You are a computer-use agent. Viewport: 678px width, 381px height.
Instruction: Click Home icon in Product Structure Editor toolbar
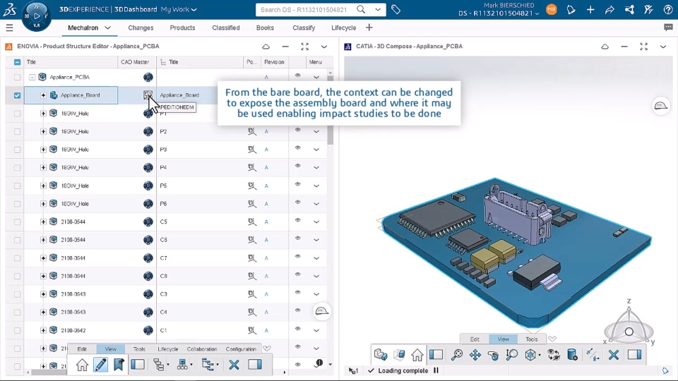(x=82, y=365)
